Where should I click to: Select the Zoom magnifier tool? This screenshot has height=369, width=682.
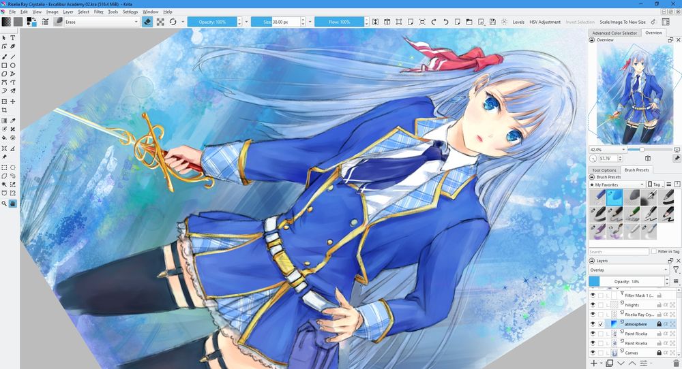pos(4,203)
